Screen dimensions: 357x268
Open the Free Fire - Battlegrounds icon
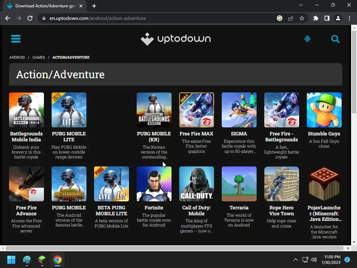(282, 110)
